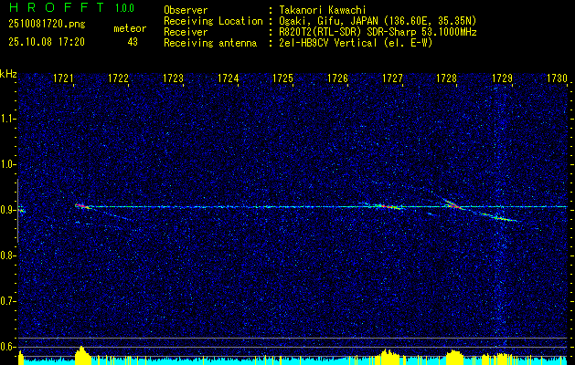Click time axis label 1729
This screenshot has width=575, height=365.
click(x=502, y=78)
